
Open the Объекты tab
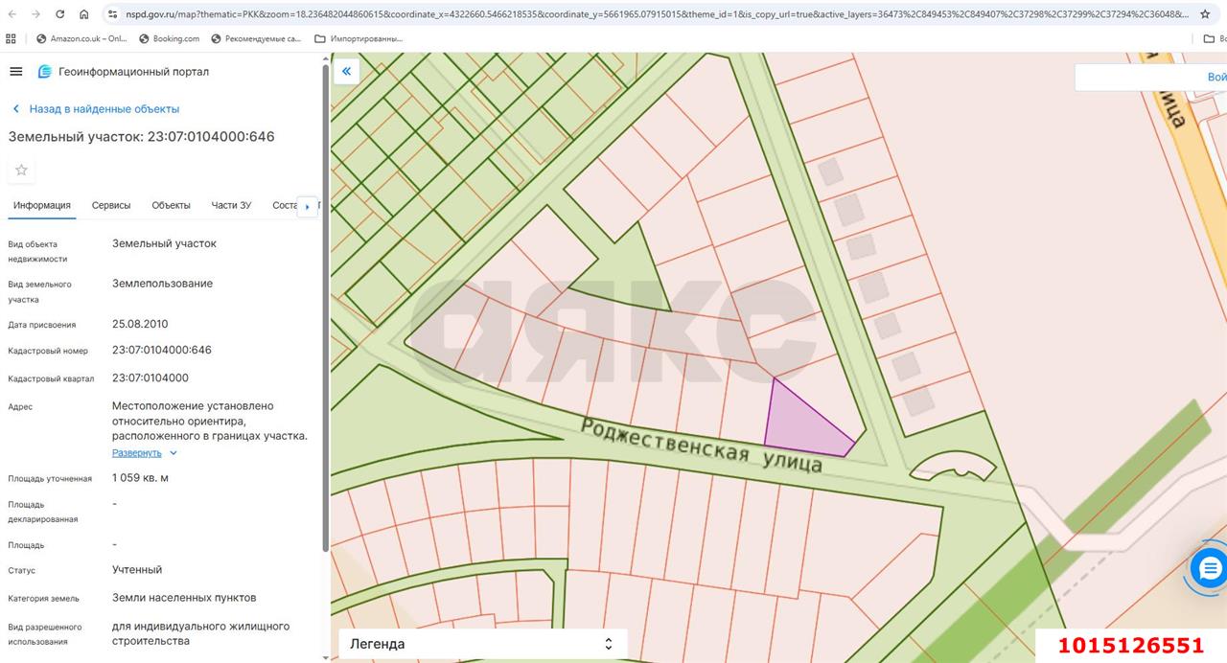tap(171, 205)
